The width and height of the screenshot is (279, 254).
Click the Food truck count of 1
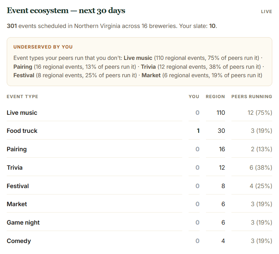198,131
